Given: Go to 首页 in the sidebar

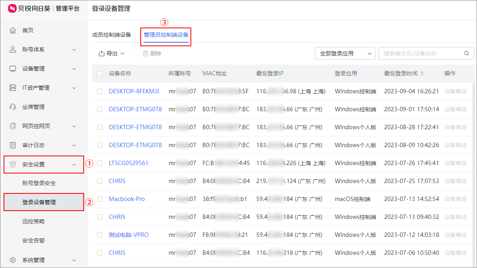Looking at the screenshot, I should 28,30.
